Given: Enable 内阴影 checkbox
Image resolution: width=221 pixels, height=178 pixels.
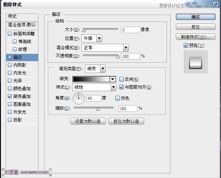Looking at the screenshot, I should point(10,65).
